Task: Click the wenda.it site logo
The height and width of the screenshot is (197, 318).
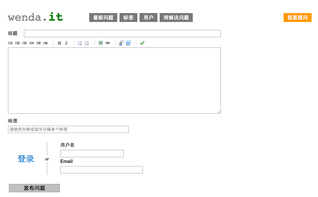Action: 35,17
